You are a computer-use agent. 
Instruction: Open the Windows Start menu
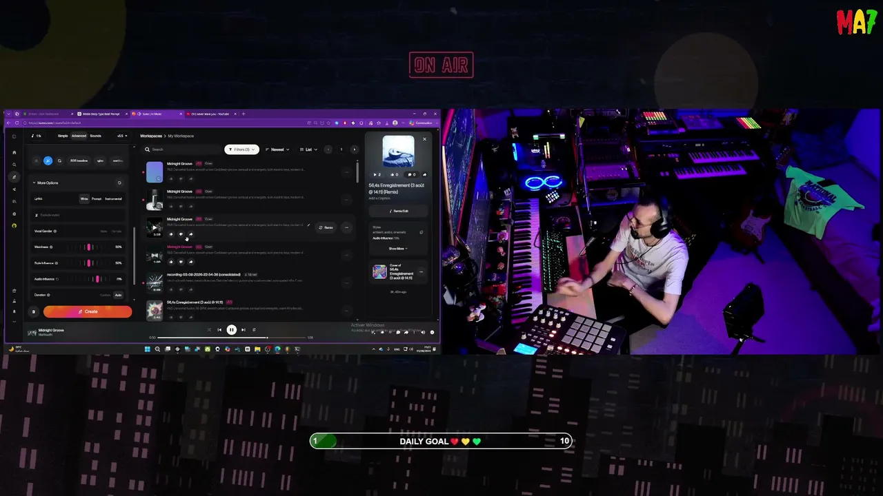click(147, 349)
